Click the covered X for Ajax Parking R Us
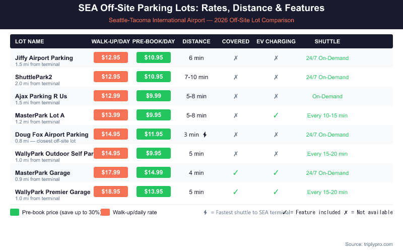Viewport: 403px width, 252px height. [x=236, y=96]
